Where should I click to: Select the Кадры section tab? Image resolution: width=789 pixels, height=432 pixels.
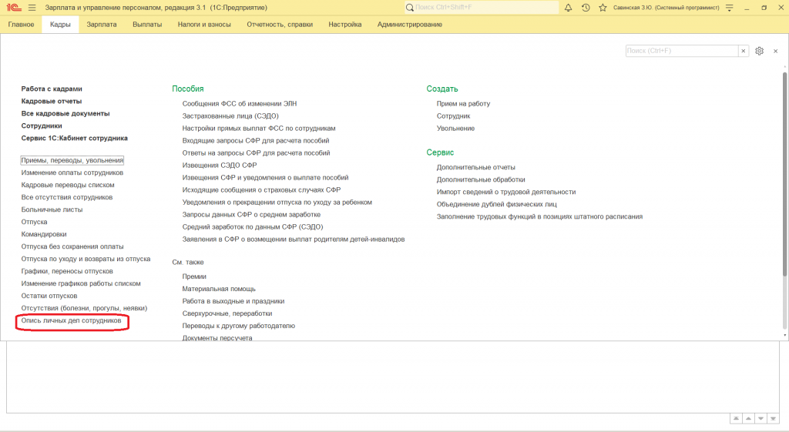(x=60, y=24)
